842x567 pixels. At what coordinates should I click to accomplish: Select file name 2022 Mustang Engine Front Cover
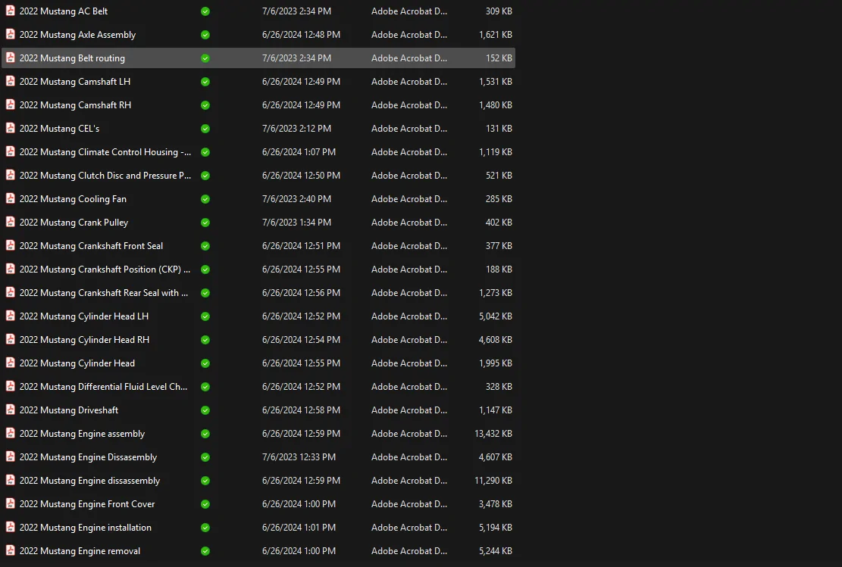click(87, 504)
